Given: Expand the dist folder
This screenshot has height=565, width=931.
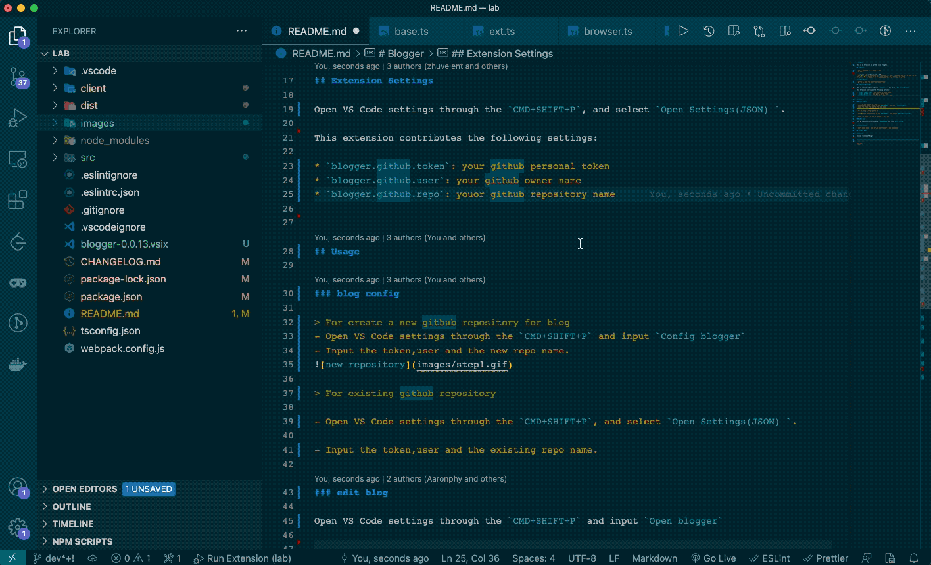Looking at the screenshot, I should pyautogui.click(x=150, y=105).
